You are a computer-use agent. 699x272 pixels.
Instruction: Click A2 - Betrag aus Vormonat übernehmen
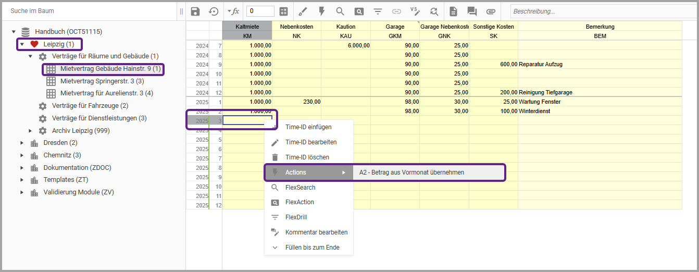(x=411, y=172)
